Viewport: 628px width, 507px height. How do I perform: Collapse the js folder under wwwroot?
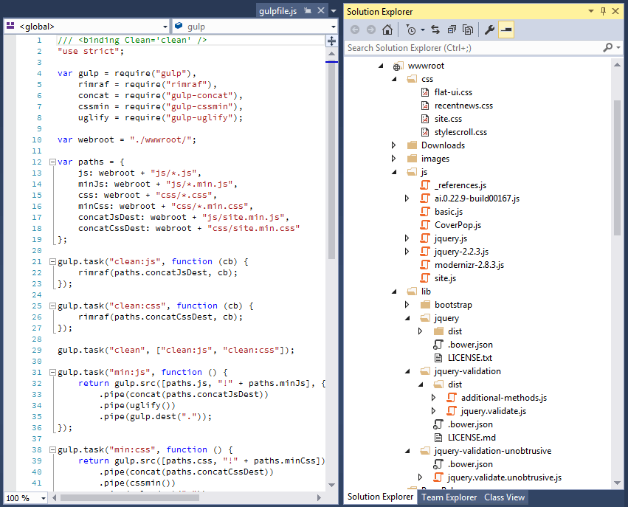(x=393, y=172)
